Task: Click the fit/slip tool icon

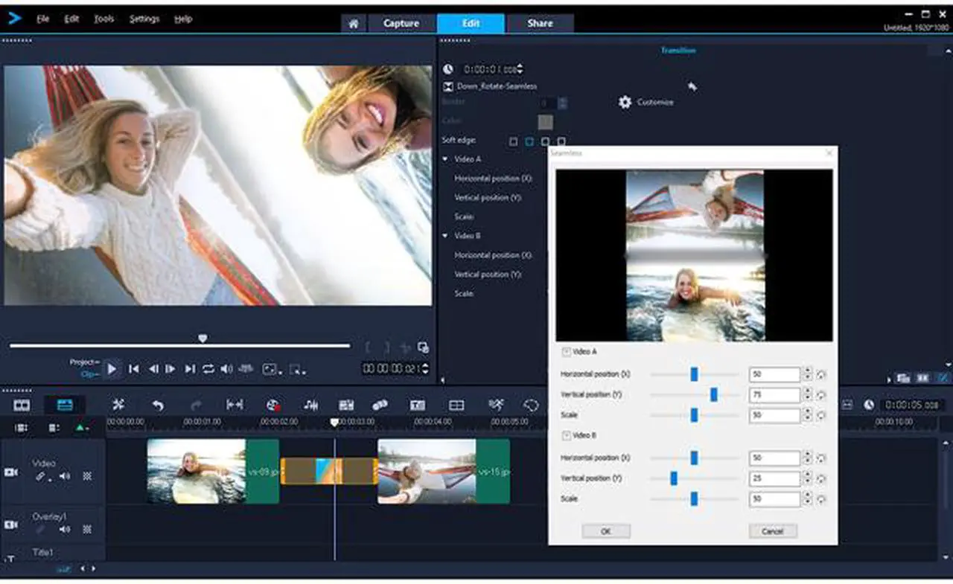Action: [x=234, y=405]
